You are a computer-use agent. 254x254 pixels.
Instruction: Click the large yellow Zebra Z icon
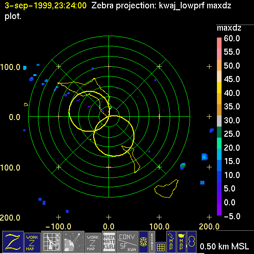pos(13,242)
